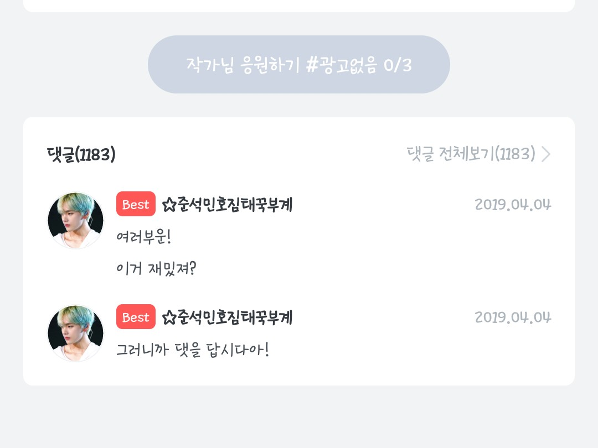This screenshot has width=598, height=448.
Task: Open username 준석민호짐태꾹부계 on second comment
Action: [235, 318]
